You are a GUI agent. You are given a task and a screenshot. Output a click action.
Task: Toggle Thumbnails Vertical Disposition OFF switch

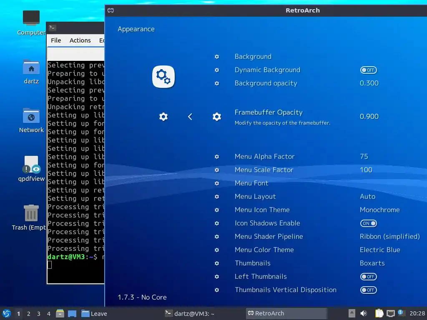[369, 290]
